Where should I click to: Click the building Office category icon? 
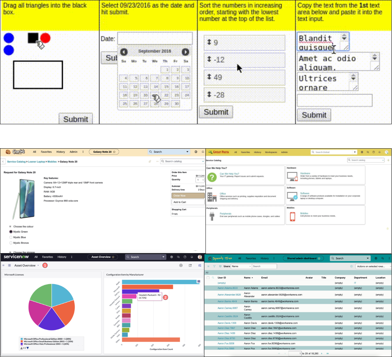(212, 197)
